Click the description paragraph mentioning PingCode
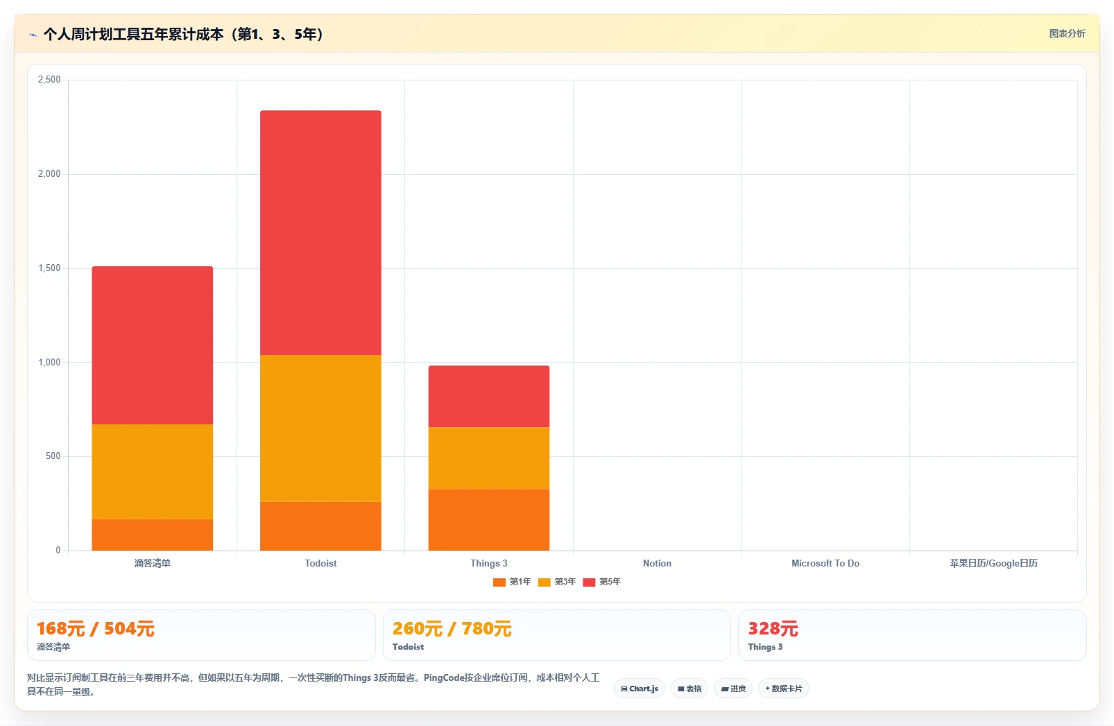The width and height of the screenshot is (1114, 726). pos(314,684)
